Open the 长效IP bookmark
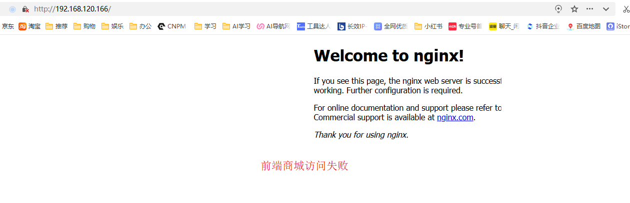This screenshot has height=203, width=630. coord(352,26)
